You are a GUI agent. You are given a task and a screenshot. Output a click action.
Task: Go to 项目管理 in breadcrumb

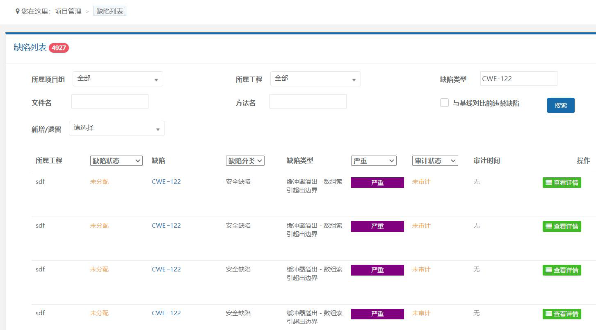click(x=68, y=11)
